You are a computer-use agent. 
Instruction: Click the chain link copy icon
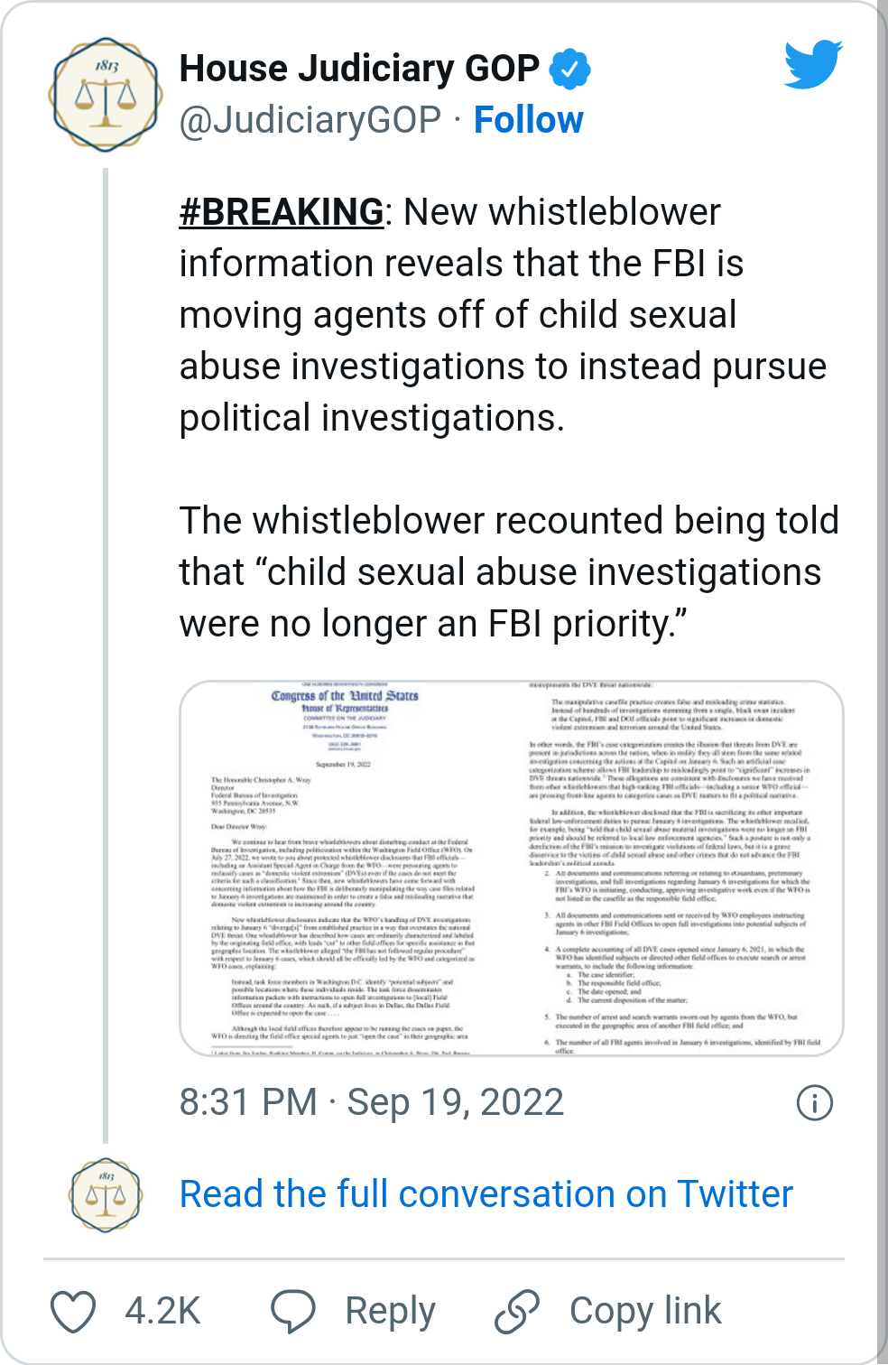coord(517,1312)
